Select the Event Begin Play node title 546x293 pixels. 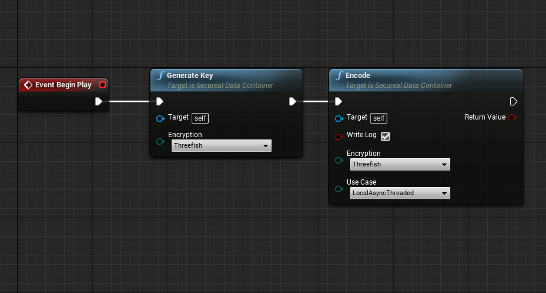tap(63, 85)
